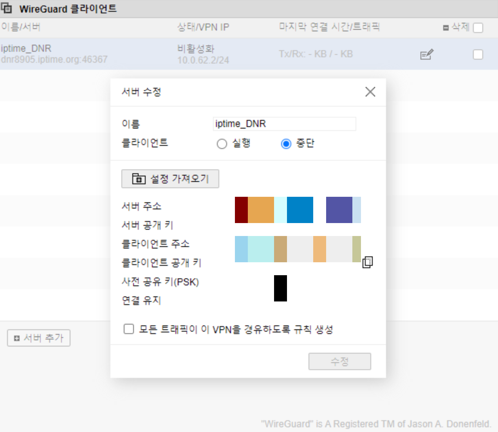Click the 연결 유지 label
This screenshot has height=432, width=498.
point(141,301)
